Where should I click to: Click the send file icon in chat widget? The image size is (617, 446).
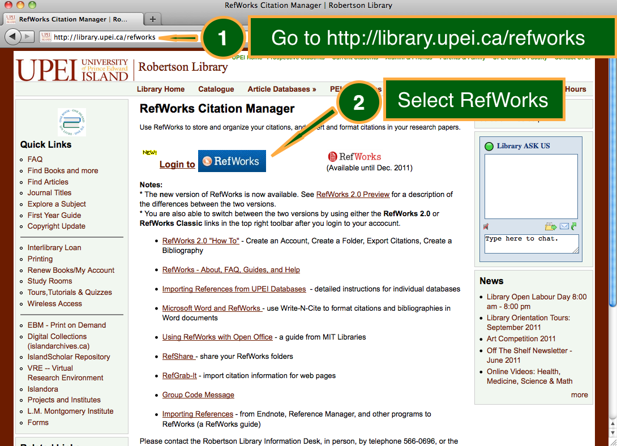coord(551,226)
